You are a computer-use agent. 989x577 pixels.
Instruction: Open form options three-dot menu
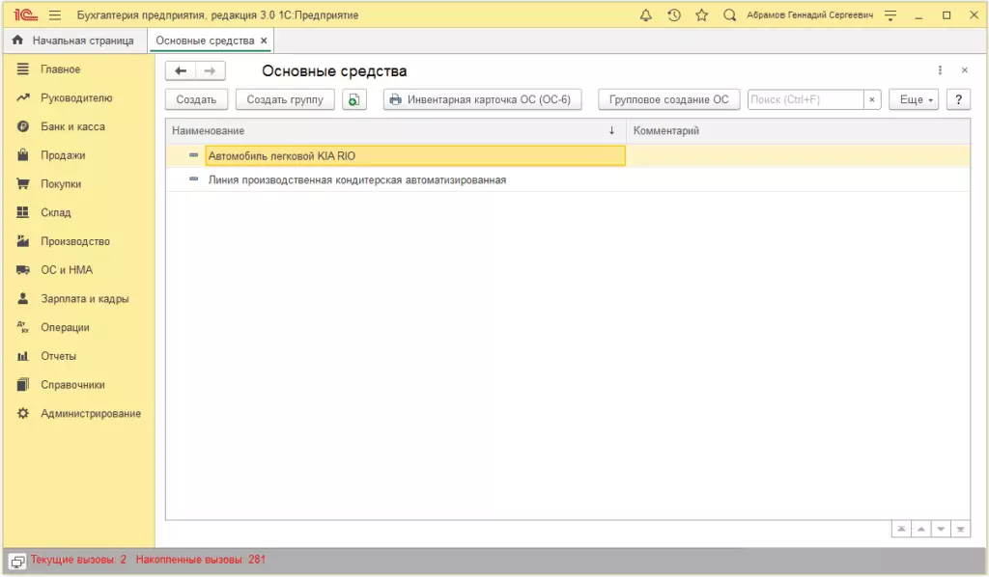click(x=940, y=70)
